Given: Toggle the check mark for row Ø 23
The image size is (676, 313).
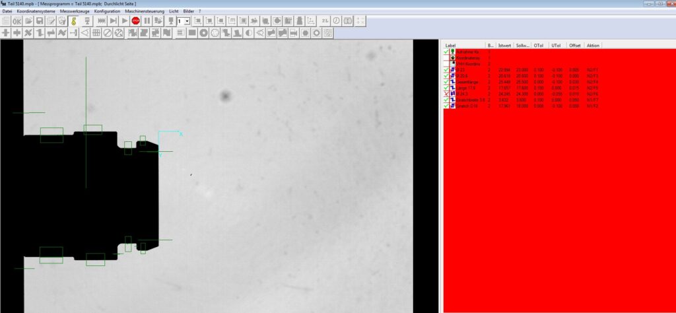Looking at the screenshot, I should (447, 69).
